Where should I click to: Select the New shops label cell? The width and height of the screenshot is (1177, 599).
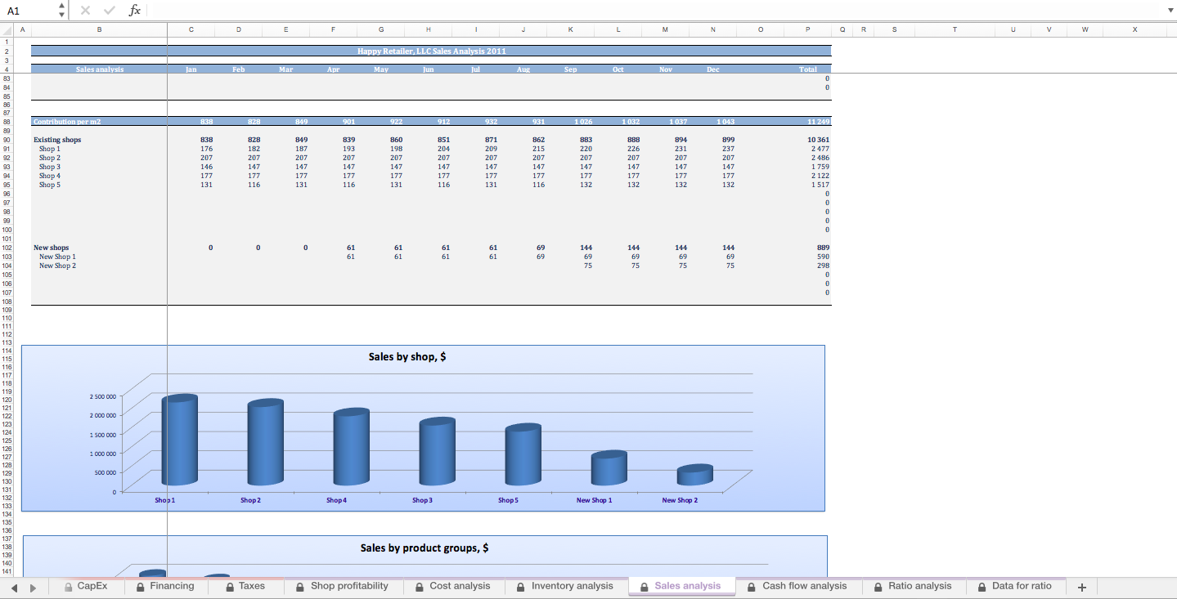tap(100, 248)
